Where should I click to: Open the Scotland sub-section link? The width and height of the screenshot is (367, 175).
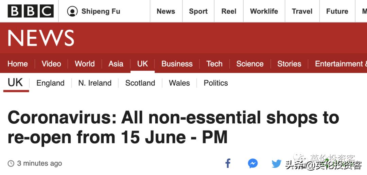[140, 83]
